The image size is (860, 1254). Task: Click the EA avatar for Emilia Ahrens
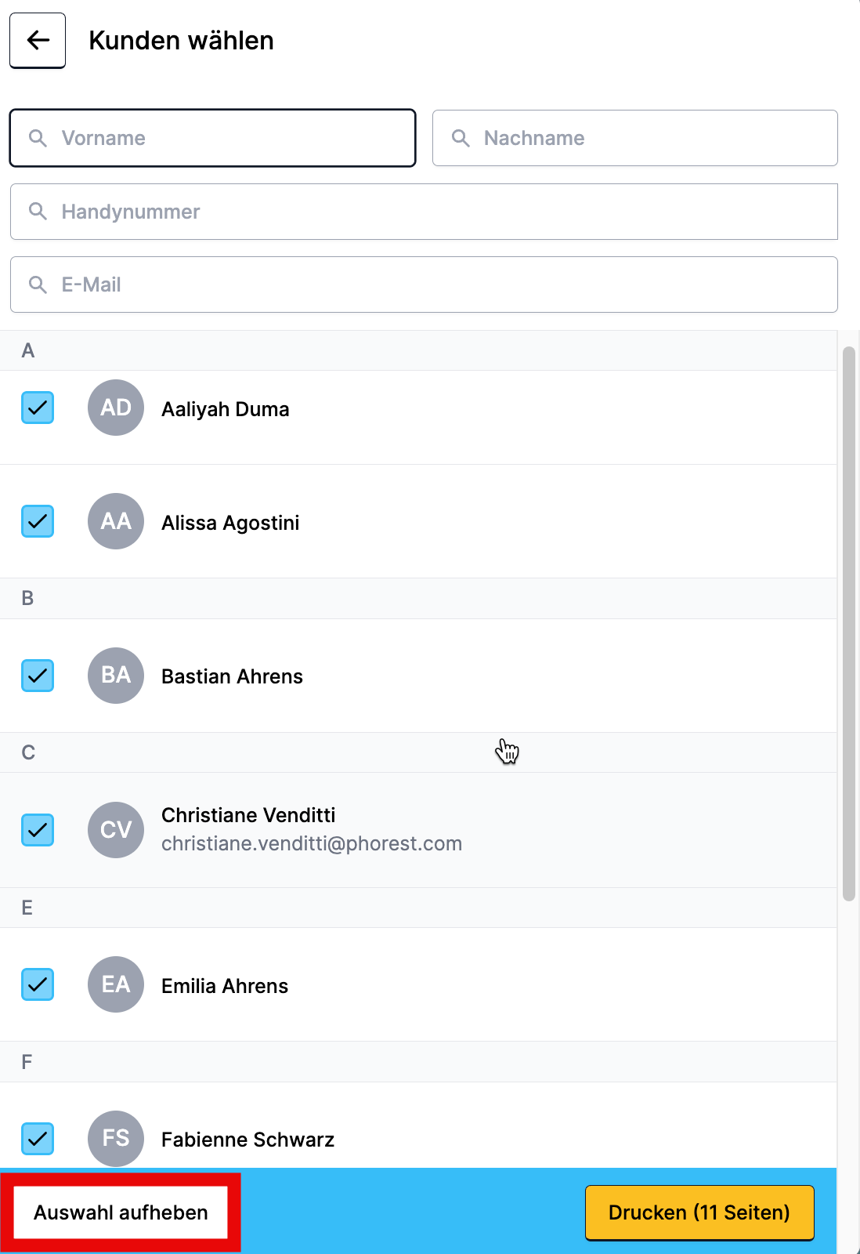116,984
